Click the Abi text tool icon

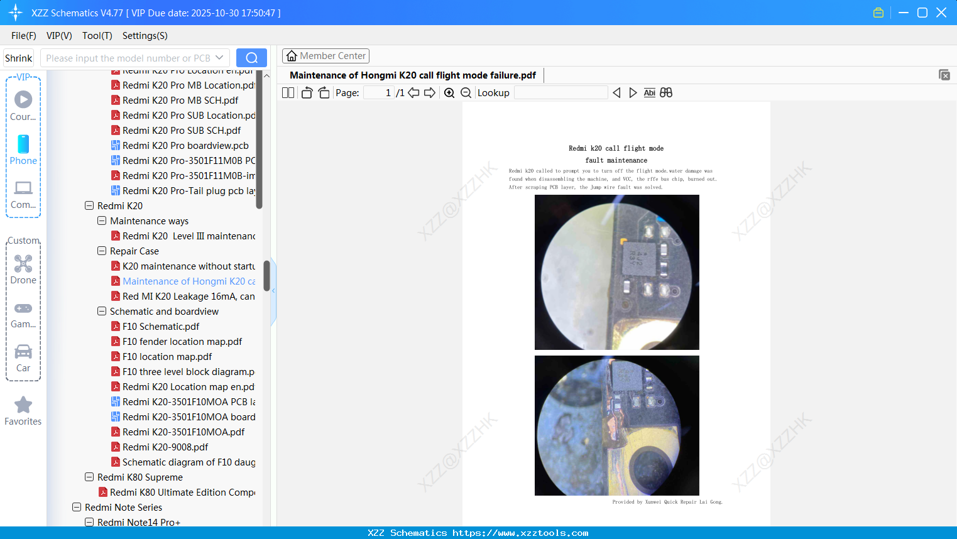tap(650, 93)
